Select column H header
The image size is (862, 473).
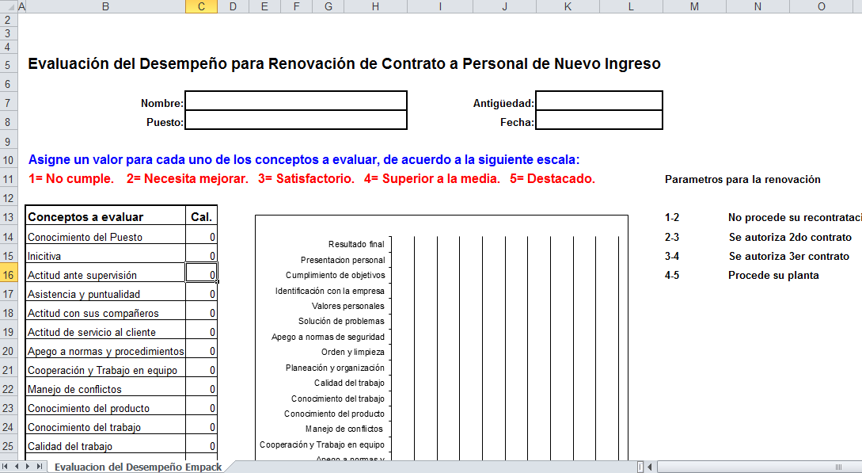375,6
